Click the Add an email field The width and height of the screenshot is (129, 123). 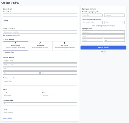click(x=40, y=81)
